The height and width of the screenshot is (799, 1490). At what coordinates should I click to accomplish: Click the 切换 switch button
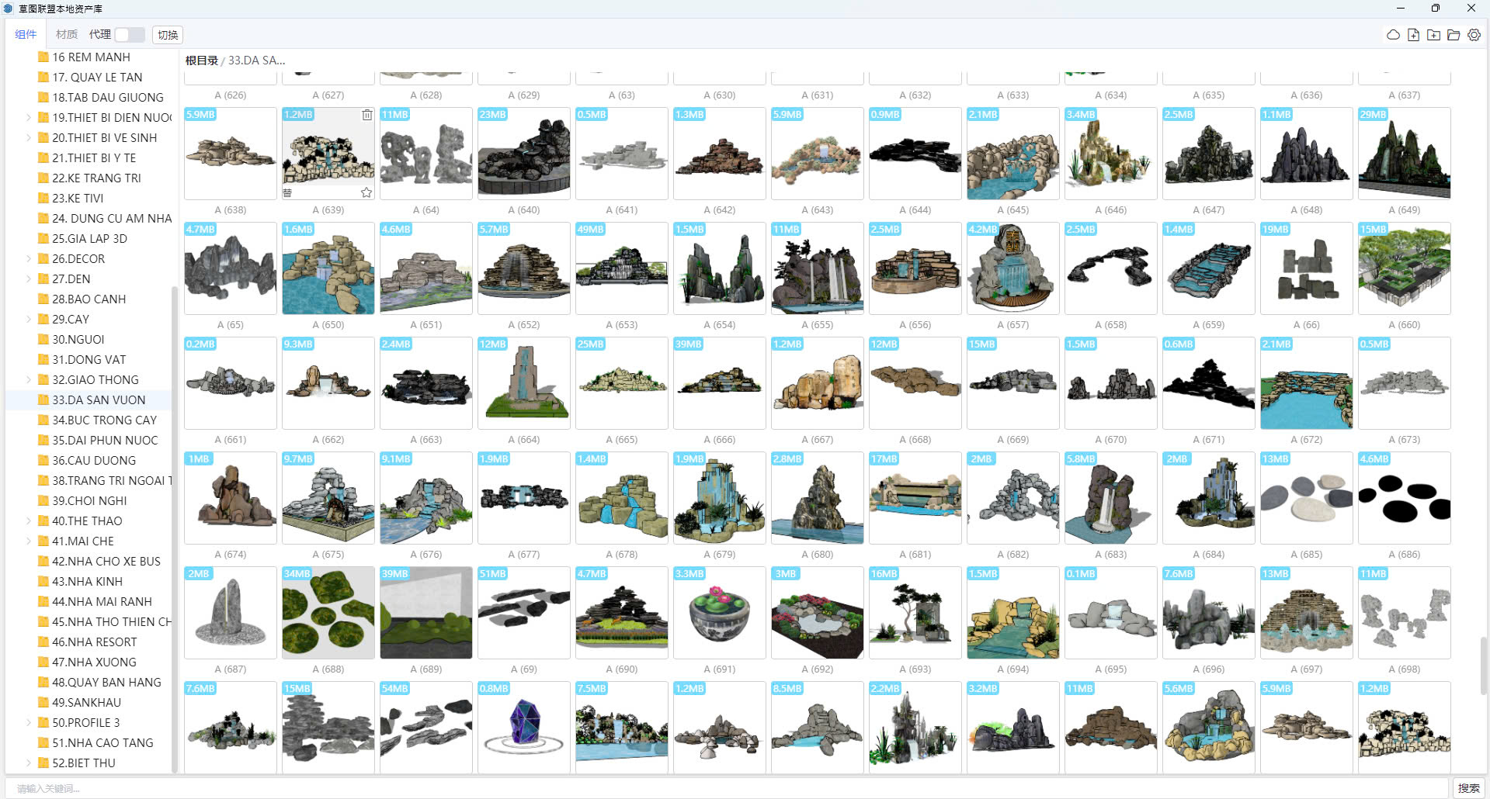(x=168, y=35)
